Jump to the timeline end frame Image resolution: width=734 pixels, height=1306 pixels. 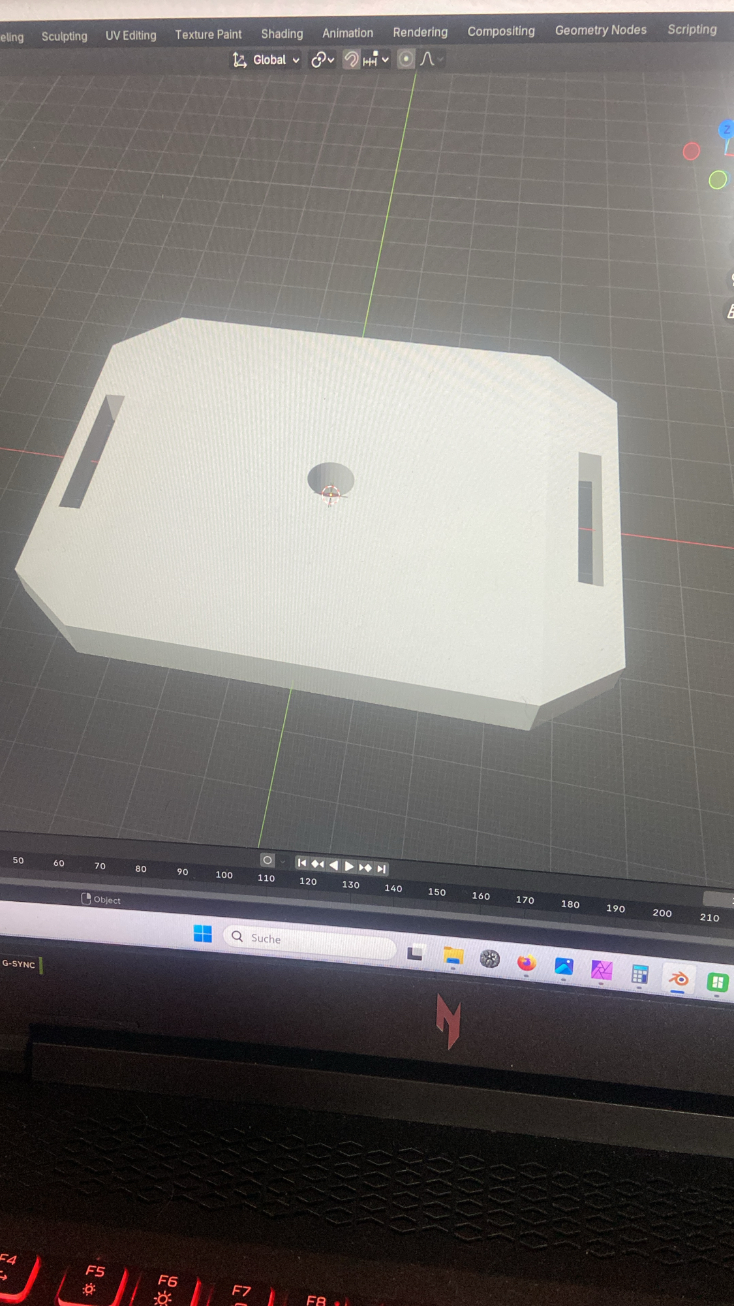pos(382,868)
